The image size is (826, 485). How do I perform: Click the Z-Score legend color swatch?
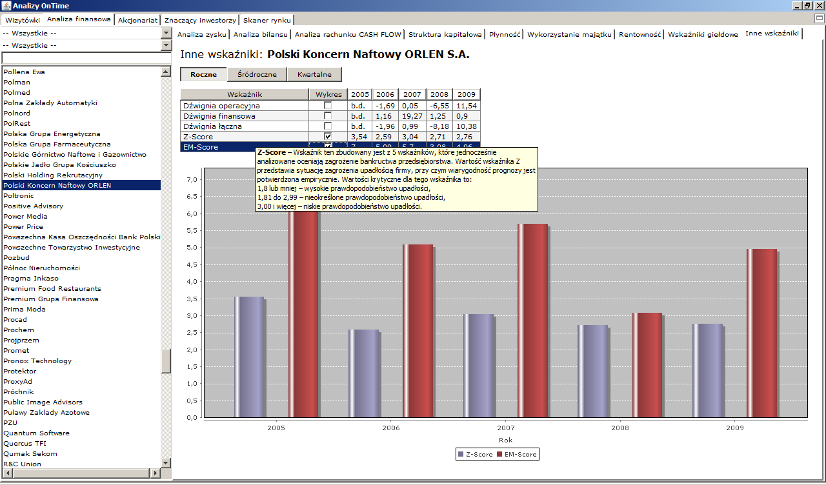click(461, 455)
